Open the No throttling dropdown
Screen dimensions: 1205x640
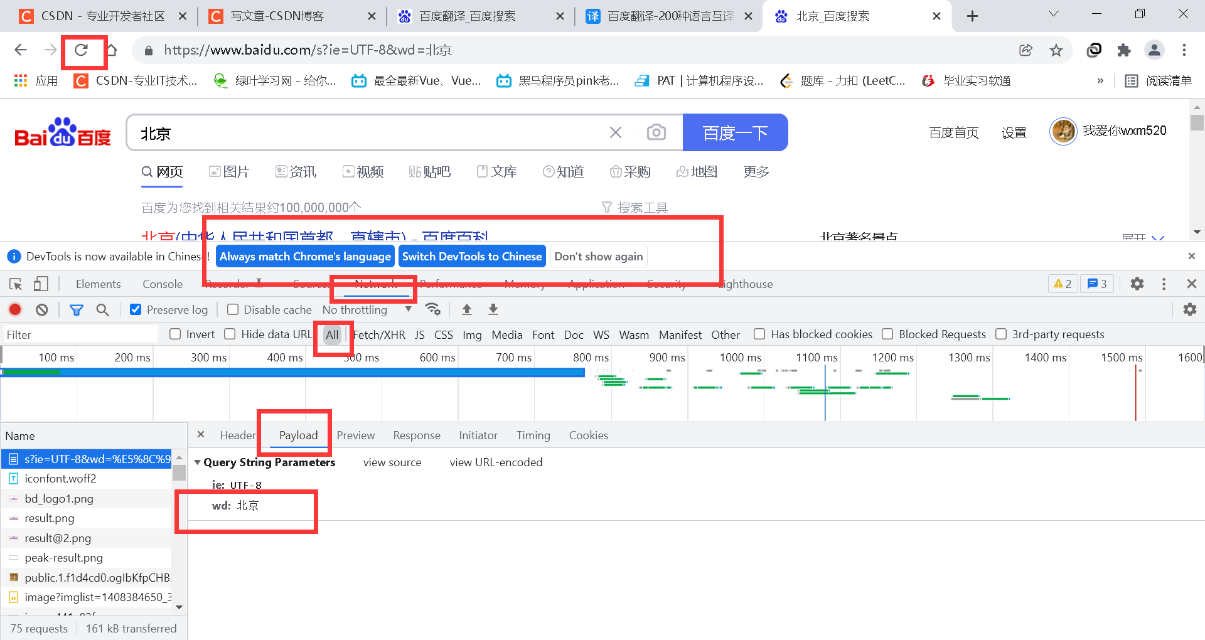(367, 309)
